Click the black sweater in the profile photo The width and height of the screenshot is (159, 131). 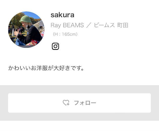33,35
